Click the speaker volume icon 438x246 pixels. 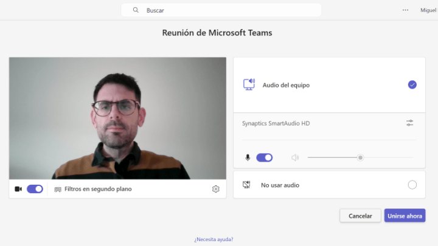295,157
